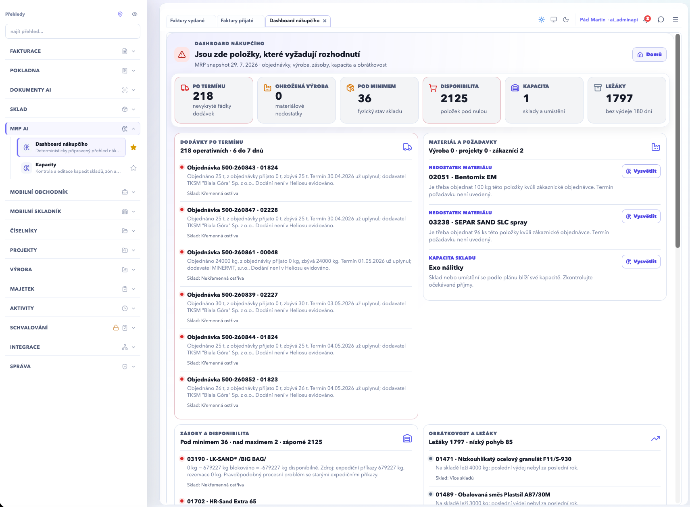Mark Kapacity as favorite with the star
The image size is (690, 507).
click(x=133, y=168)
